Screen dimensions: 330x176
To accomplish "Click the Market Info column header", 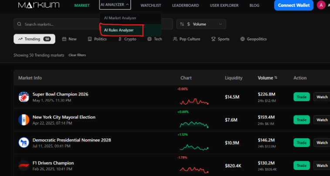I will pyautogui.click(x=30, y=78).
